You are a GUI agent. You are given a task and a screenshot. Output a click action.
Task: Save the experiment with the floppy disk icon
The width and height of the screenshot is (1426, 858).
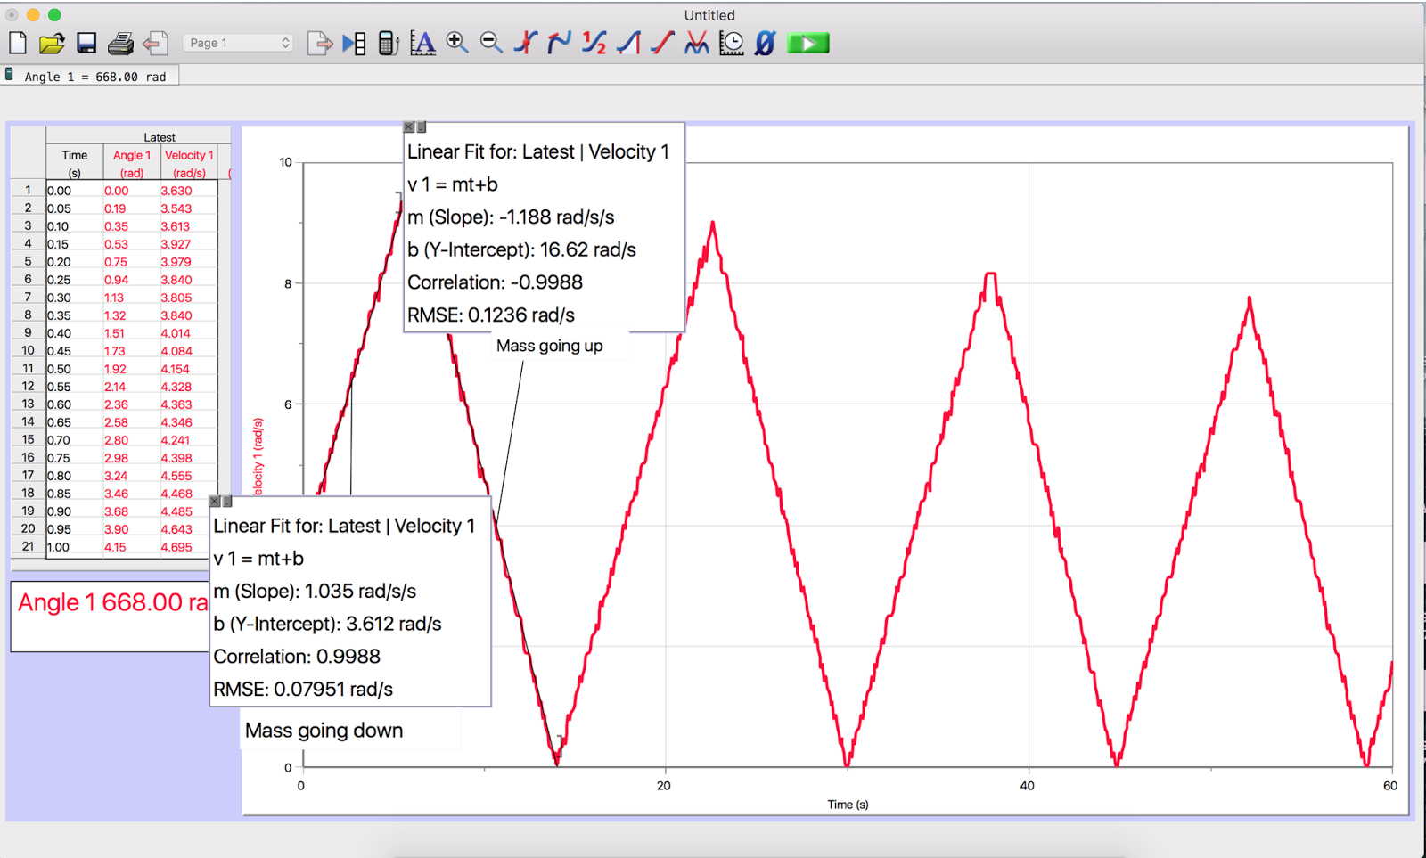(86, 43)
